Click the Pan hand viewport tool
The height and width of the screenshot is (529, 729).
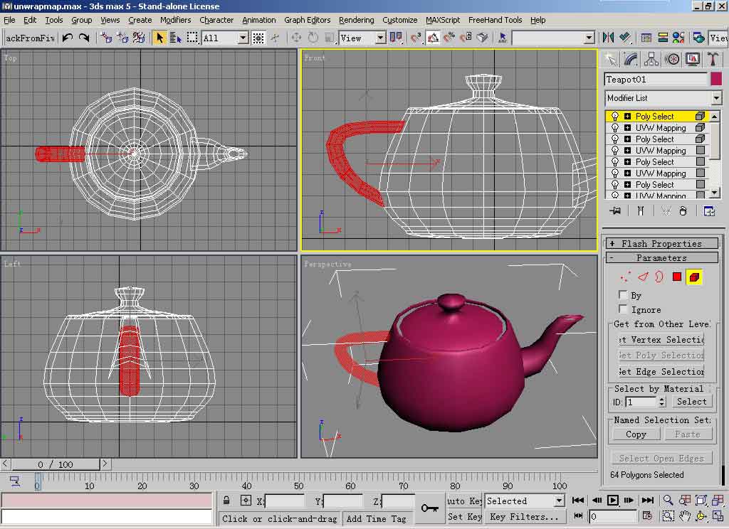684,516
